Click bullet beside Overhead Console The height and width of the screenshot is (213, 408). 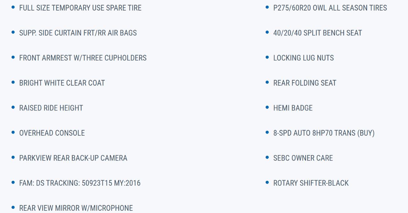click(13, 132)
